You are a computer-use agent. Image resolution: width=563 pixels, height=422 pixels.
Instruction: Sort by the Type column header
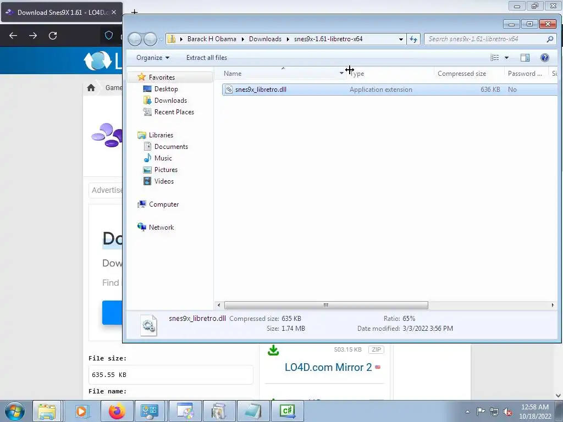pyautogui.click(x=390, y=74)
